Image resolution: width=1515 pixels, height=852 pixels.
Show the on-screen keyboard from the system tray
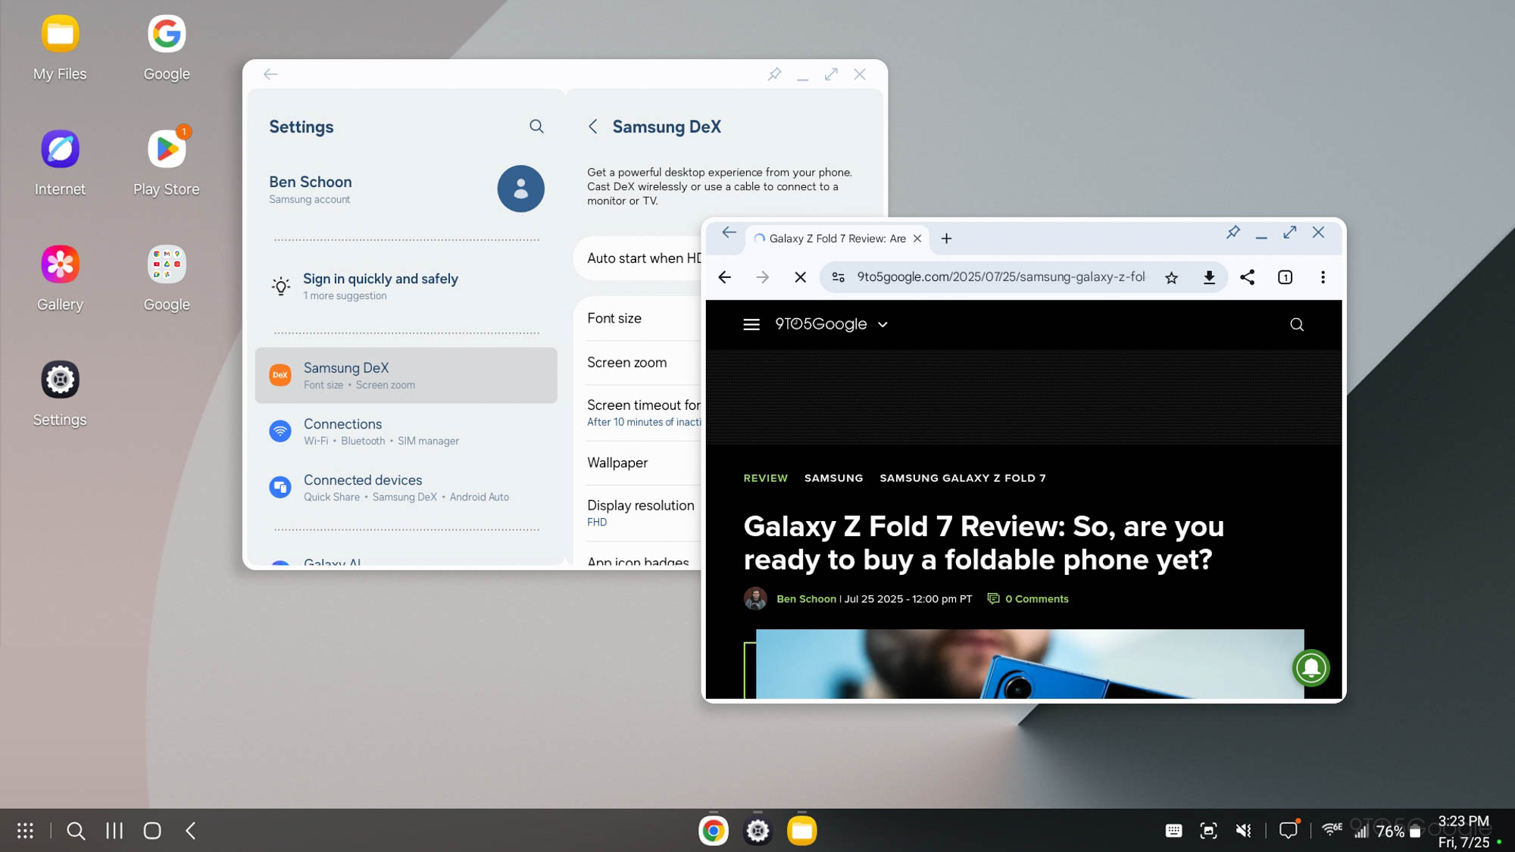(1173, 830)
